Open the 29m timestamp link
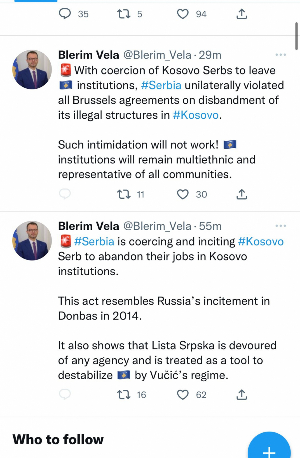 [211, 55]
